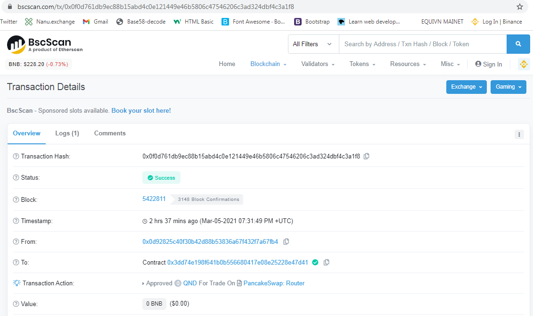Click the QND token icon
This screenshot has height=316, width=533.
pos(178,283)
